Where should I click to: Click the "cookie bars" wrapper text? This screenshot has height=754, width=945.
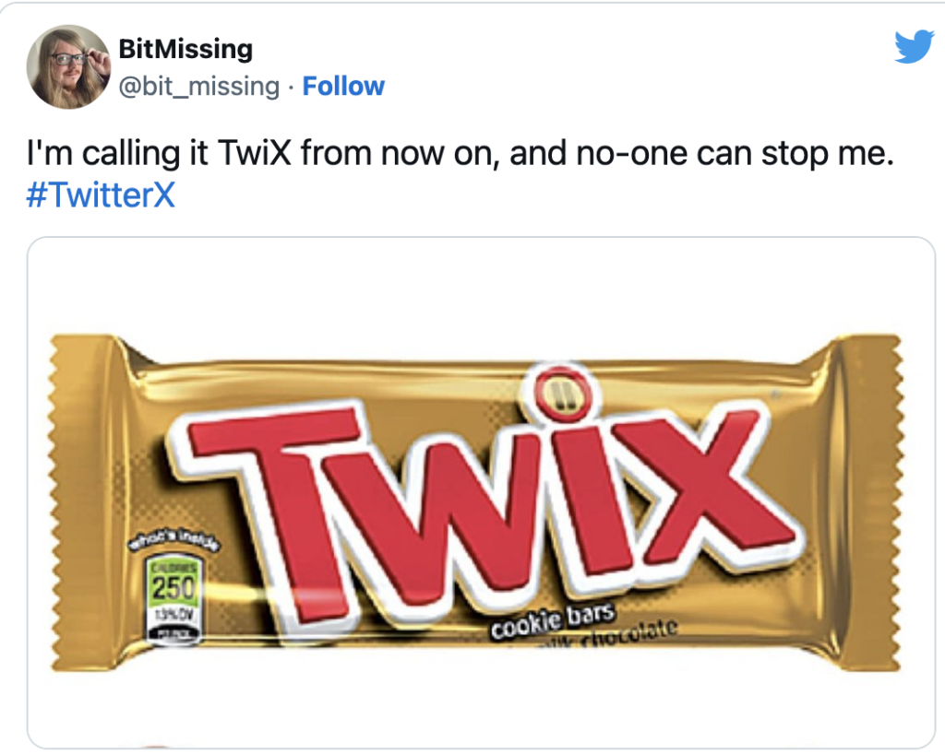coord(552,621)
